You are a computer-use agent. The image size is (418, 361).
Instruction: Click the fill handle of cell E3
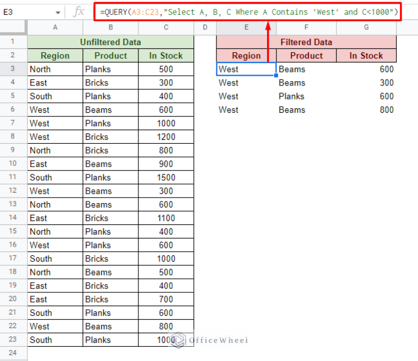[276, 76]
